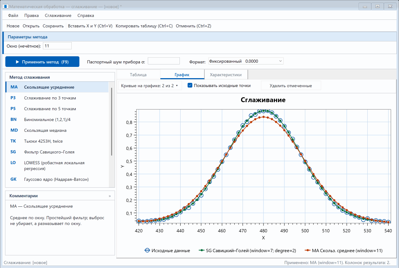Collapse the Комментарии panel chevron

click(x=110, y=196)
